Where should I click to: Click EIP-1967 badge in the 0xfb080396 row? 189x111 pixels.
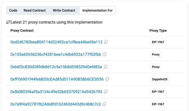[x=158, y=92]
